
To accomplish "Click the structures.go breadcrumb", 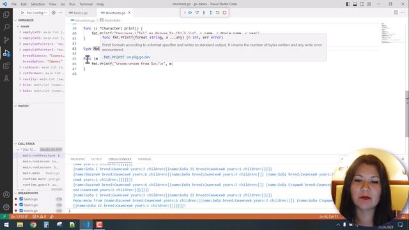I will tap(85, 20).
